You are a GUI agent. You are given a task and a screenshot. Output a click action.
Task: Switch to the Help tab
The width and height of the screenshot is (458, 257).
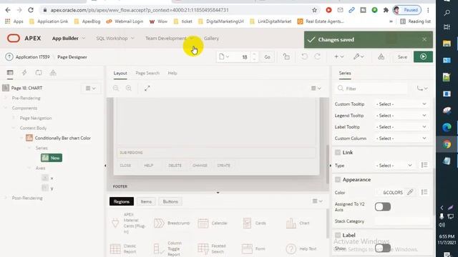pyautogui.click(x=172, y=73)
